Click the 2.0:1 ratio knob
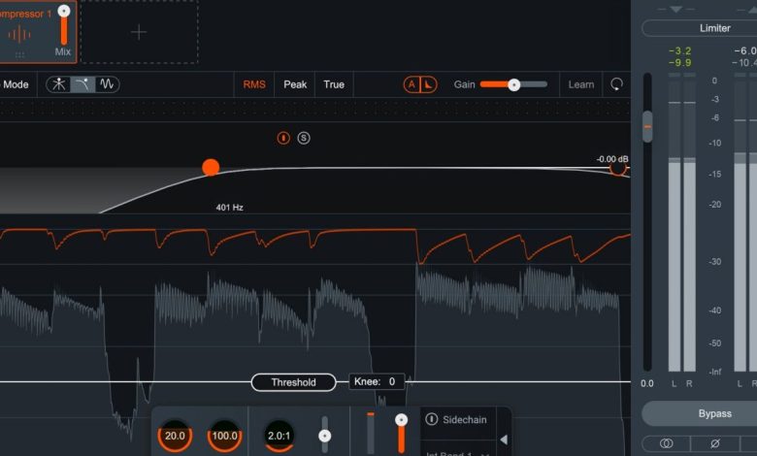The height and width of the screenshot is (456, 757). point(280,436)
